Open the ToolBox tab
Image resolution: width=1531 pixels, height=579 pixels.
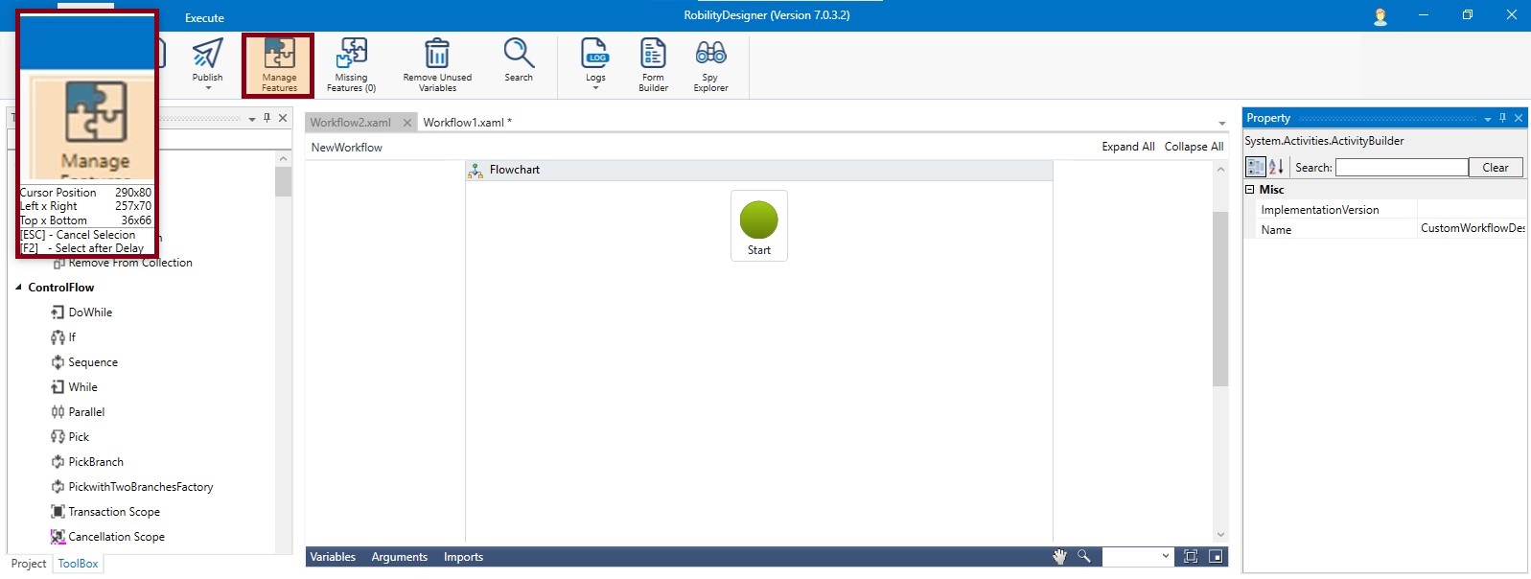[78, 564]
